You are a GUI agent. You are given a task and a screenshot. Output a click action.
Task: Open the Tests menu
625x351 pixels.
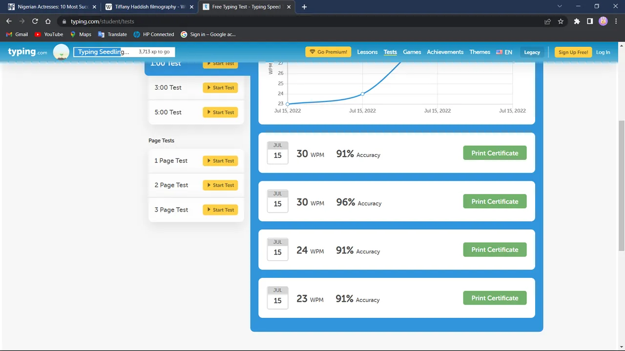[390, 52]
